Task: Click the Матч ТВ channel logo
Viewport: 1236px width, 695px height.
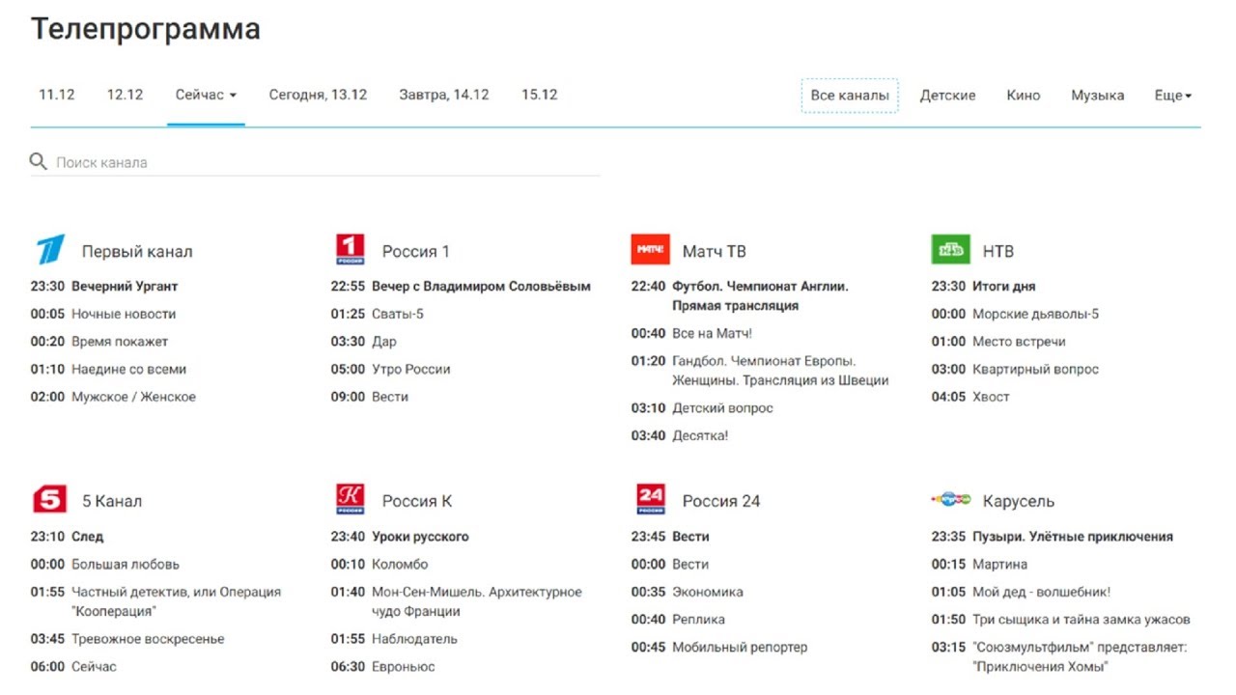Action: coord(650,250)
